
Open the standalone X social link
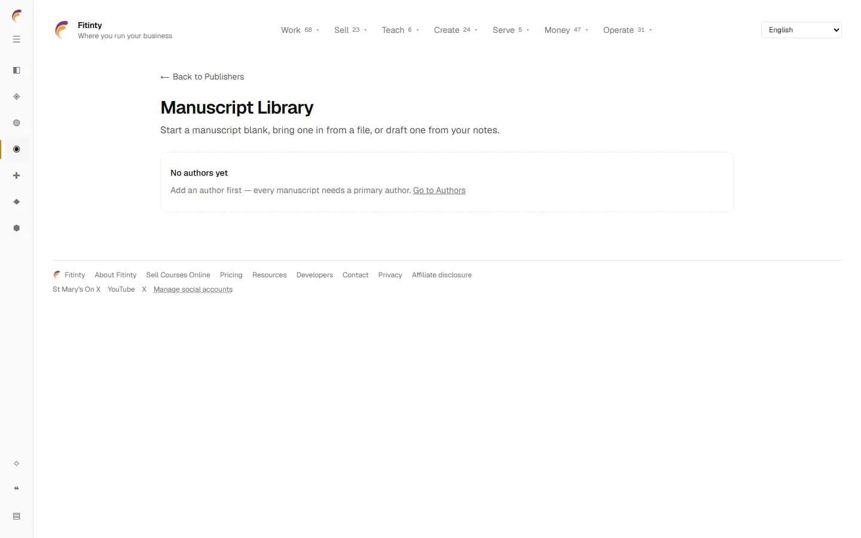coord(144,289)
